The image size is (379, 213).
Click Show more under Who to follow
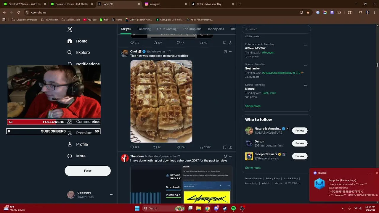[x=253, y=168]
